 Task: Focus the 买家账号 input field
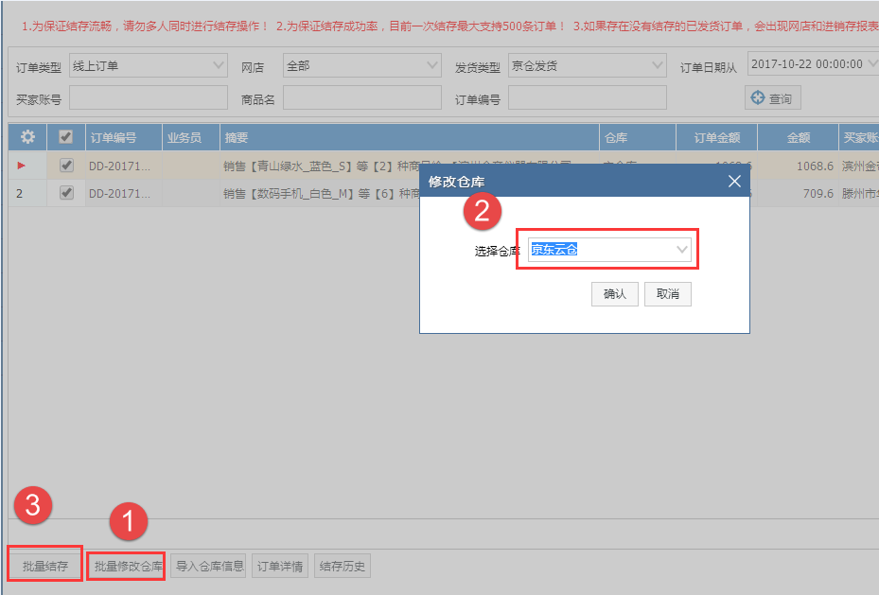coord(148,98)
